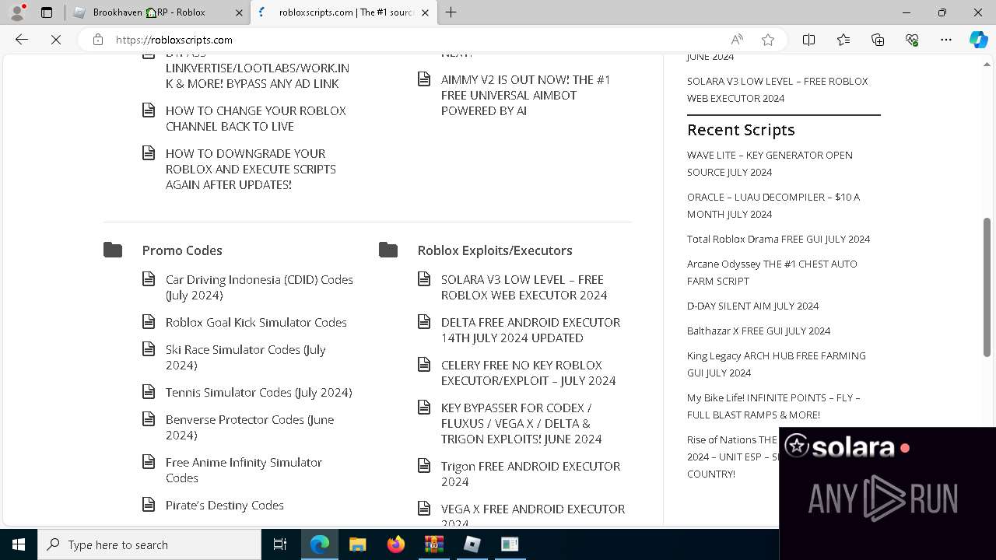Open Task View on taskbar

click(280, 544)
